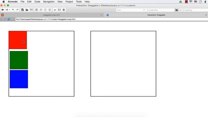Save the file with the floppy disk icon
This screenshot has height=117, width=208.
pos(31,10)
